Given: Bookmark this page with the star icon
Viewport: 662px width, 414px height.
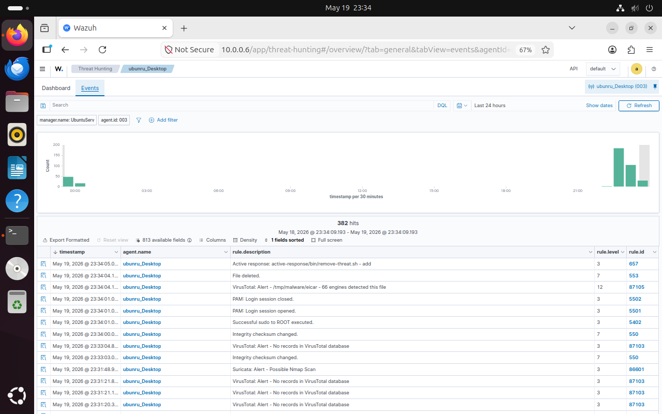Looking at the screenshot, I should click(x=546, y=50).
